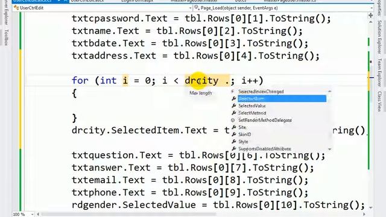The height and width of the screenshot is (217, 386).
Task: Click the txtemail.Text code line
Action: pos(190,180)
